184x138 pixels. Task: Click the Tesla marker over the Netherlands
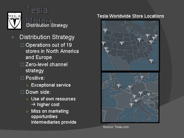pos(130,87)
